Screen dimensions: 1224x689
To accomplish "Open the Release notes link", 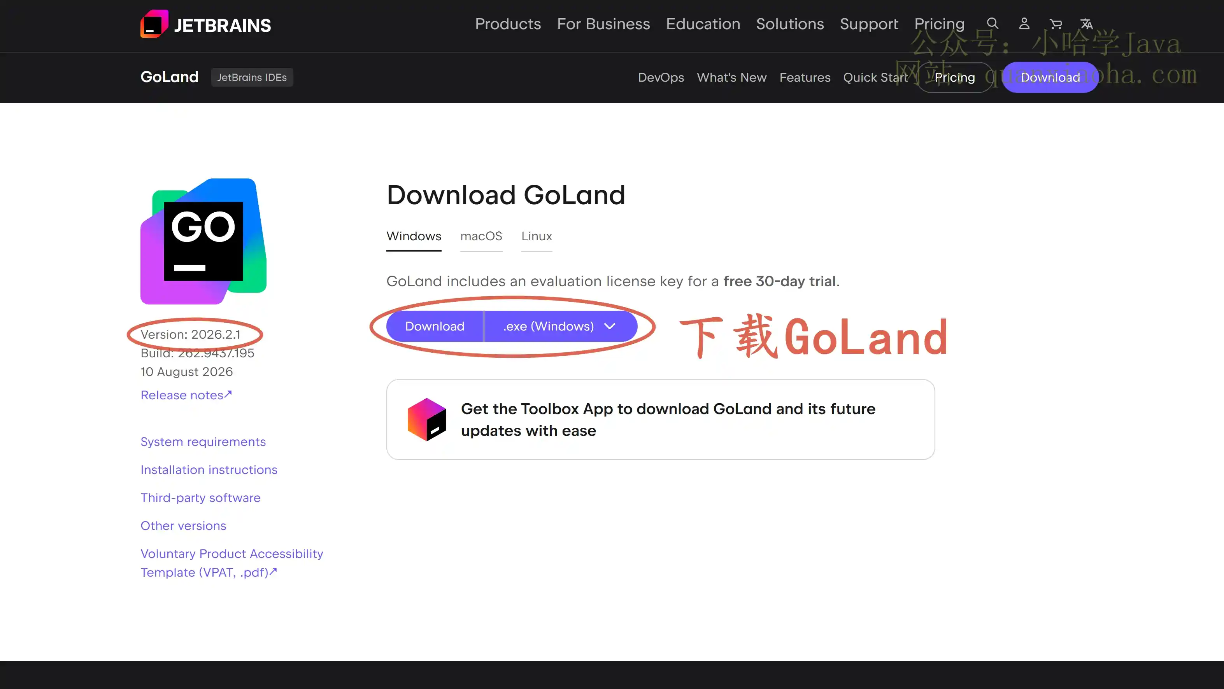I will point(186,395).
